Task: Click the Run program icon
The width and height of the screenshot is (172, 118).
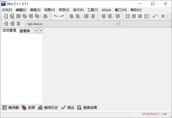Action: click(x=134, y=16)
